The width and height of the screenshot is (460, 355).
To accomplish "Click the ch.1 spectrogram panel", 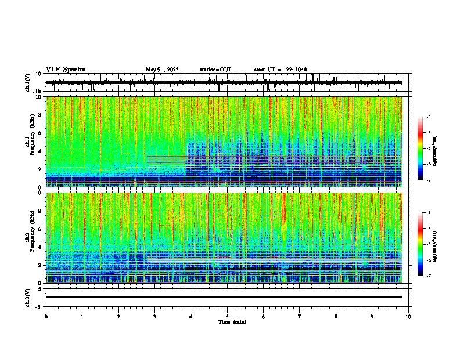I will 224,142.
